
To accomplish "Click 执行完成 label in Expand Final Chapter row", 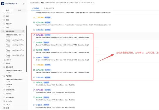I will pyautogui.click(x=39, y=50).
